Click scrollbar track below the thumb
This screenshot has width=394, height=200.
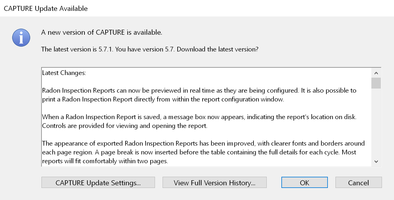coord(376,124)
